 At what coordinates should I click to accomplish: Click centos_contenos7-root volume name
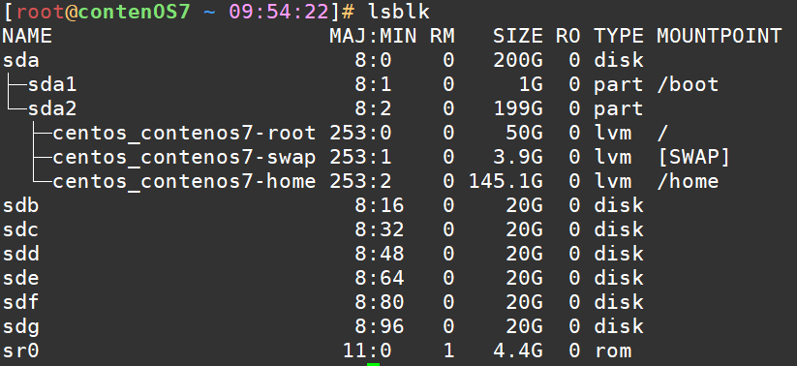[185, 134]
